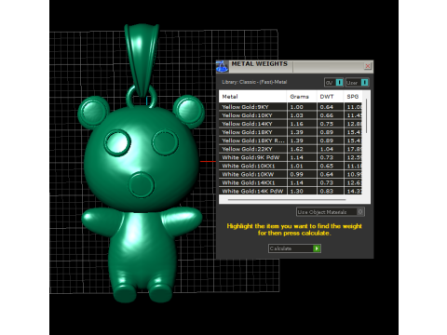The height and width of the screenshot is (335, 447).
Task: Select the White Gold:10KW row
Action: coord(291,174)
